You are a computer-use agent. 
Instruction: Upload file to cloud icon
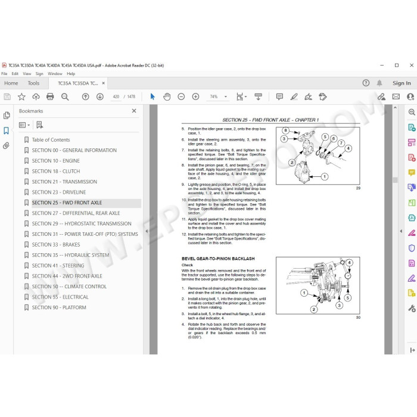(36, 97)
